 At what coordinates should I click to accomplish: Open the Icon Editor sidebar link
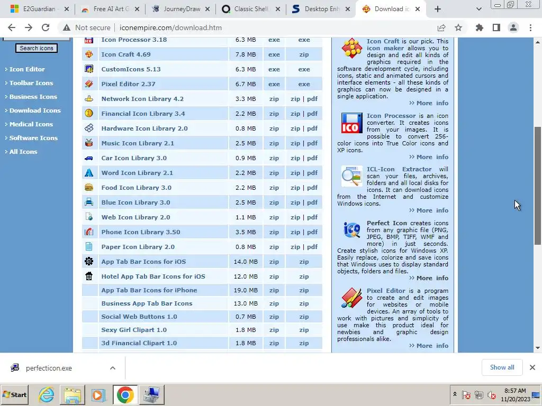click(26, 69)
